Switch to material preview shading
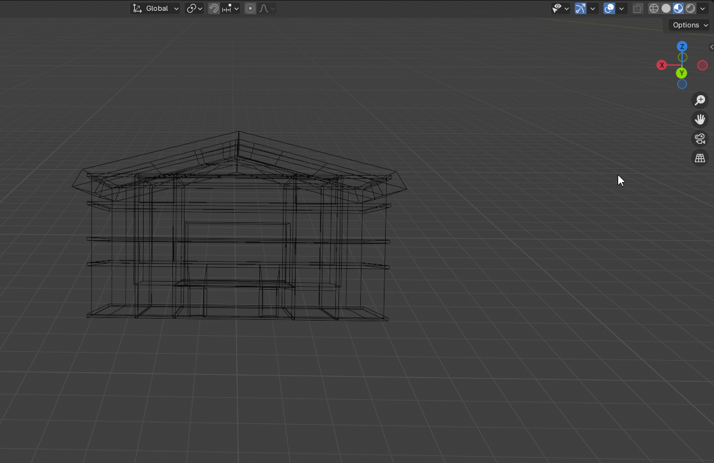 coord(678,8)
